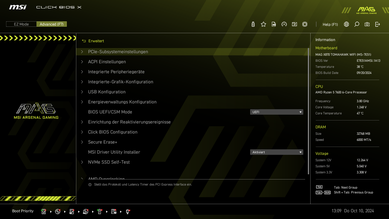Open MSI Driver Utility Installer dropdown

point(277,152)
